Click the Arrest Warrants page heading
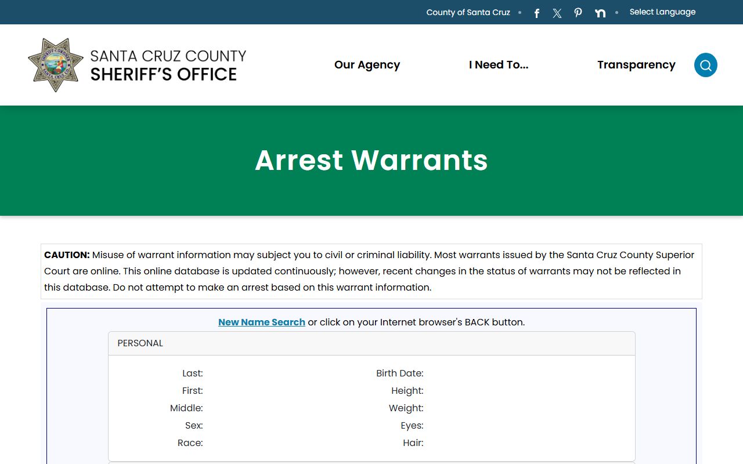This screenshot has height=464, width=743. click(371, 160)
